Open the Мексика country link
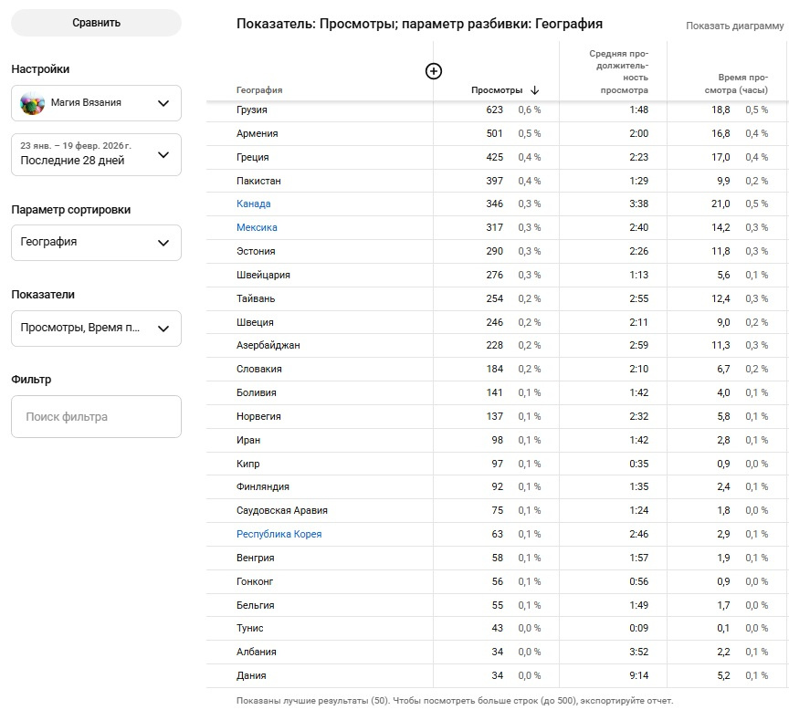Screen dimensions: 789x710 point(257,228)
